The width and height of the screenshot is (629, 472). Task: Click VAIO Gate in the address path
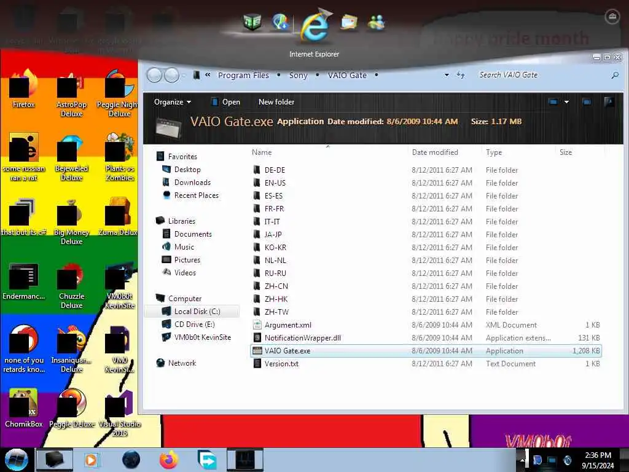[x=347, y=75]
